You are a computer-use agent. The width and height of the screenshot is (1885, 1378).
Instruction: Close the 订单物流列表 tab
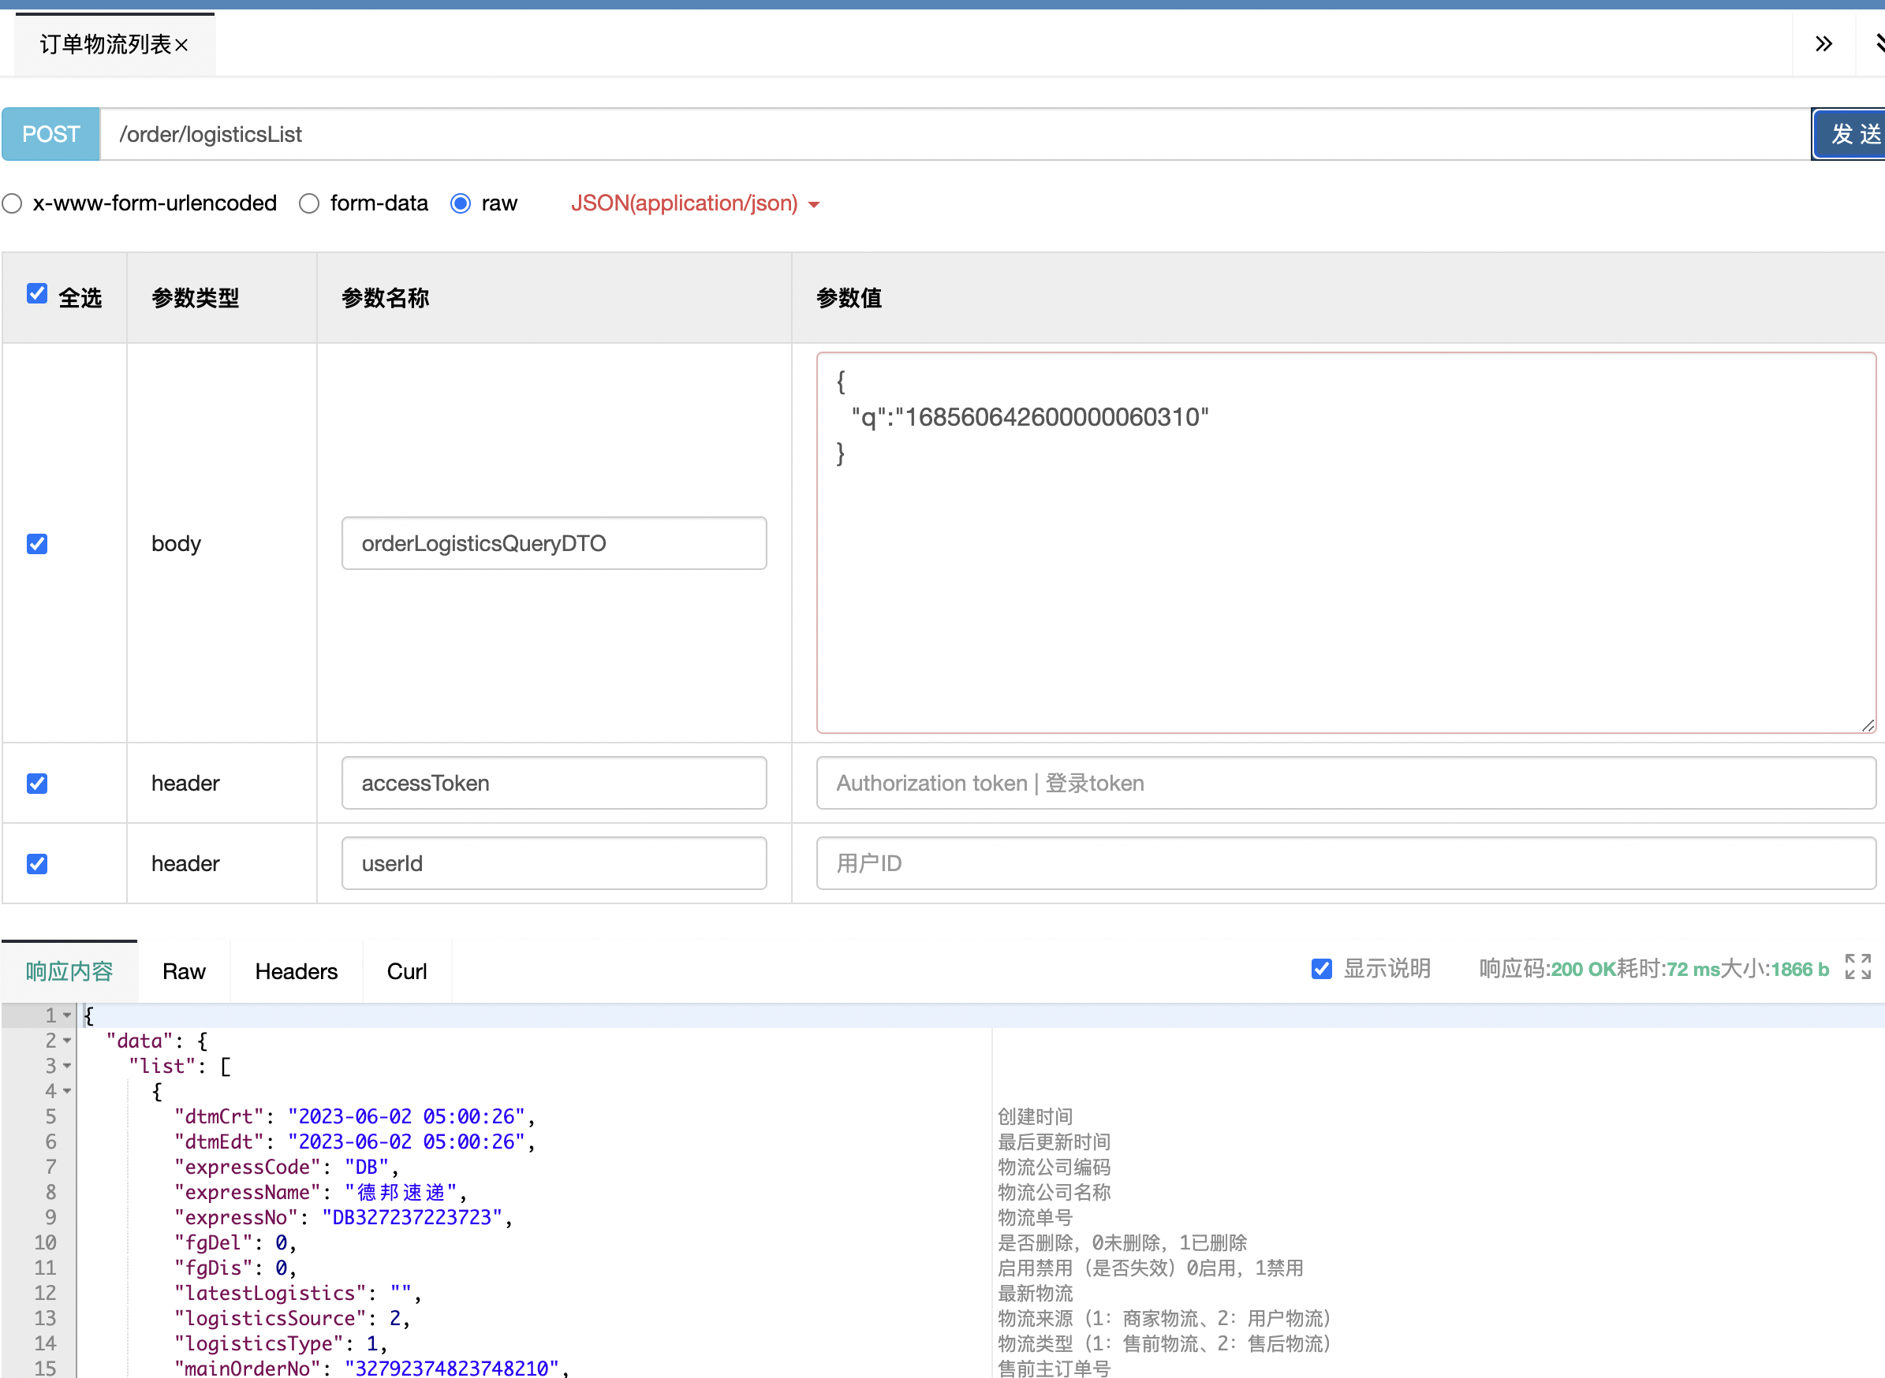point(182,45)
